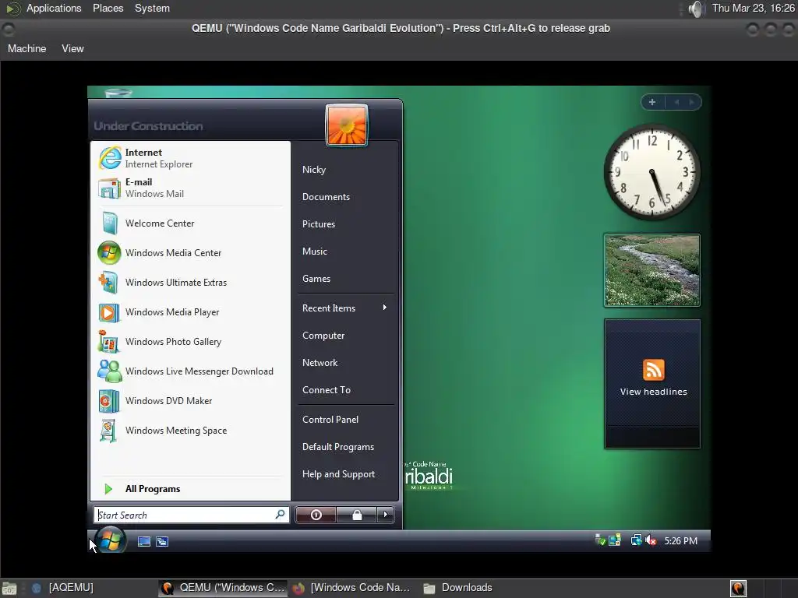Open the Applications menu in top panel
The width and height of the screenshot is (798, 598).
coord(54,8)
